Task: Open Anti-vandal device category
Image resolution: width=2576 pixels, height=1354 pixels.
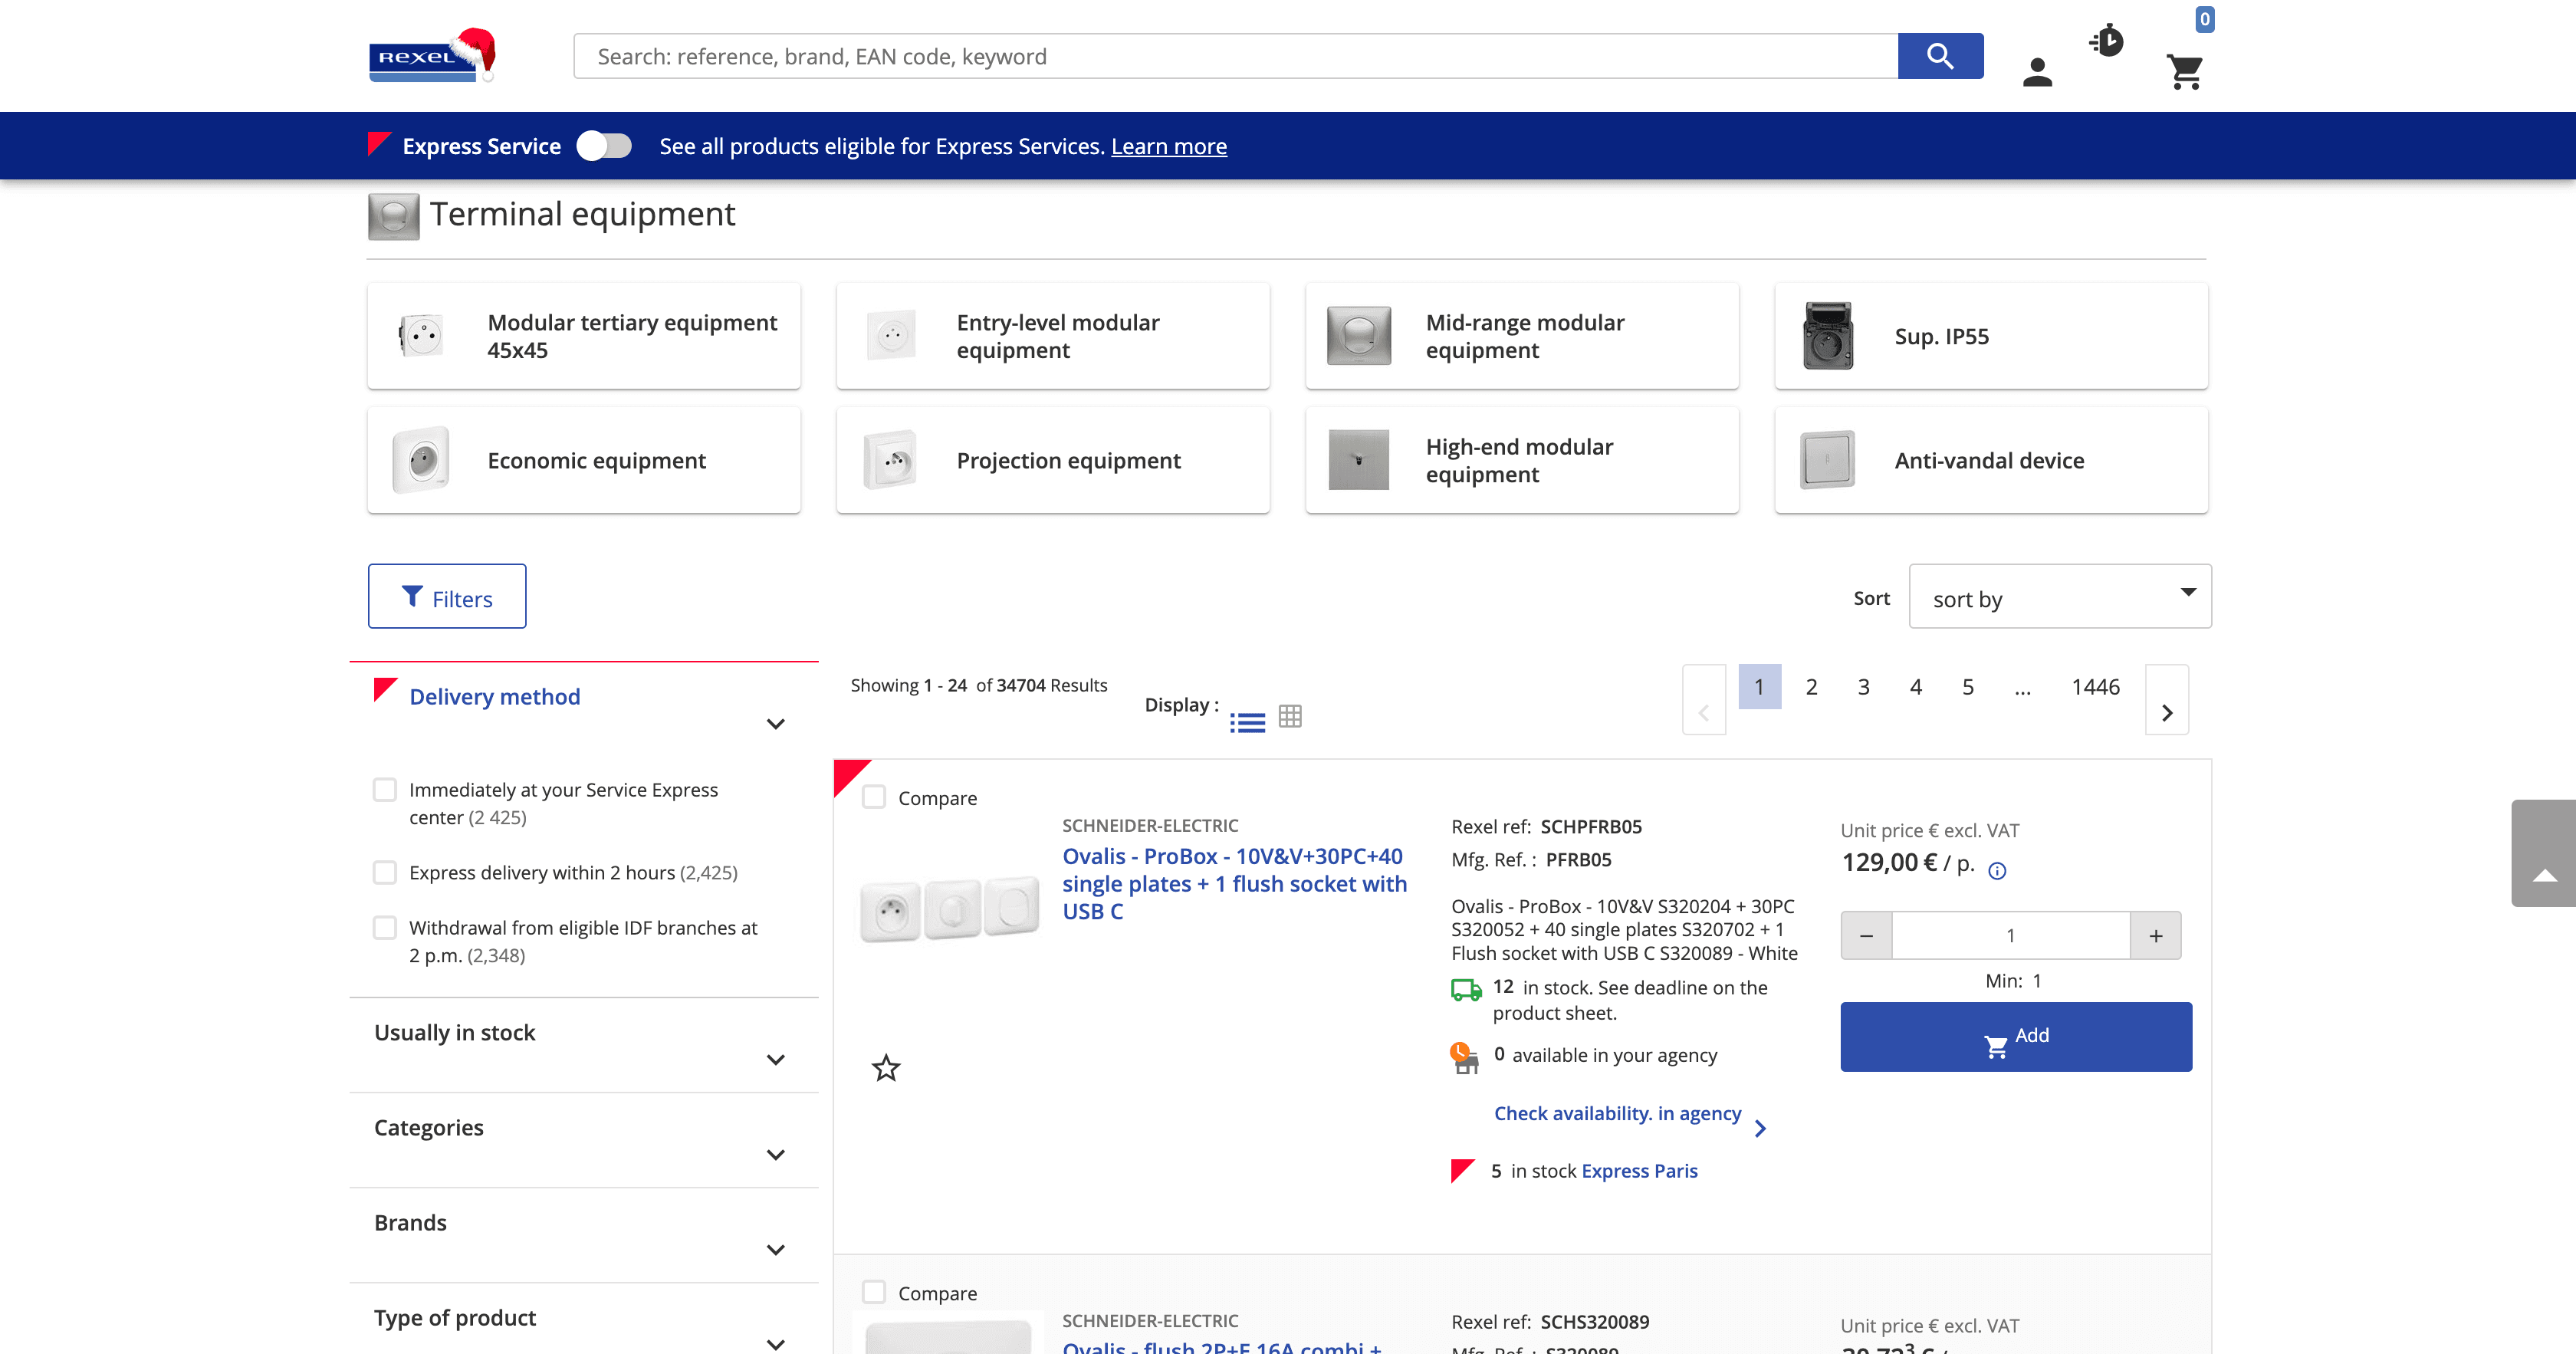Action: point(1991,460)
